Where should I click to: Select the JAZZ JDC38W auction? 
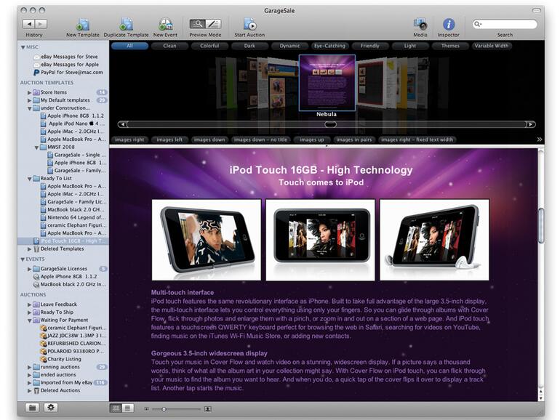73,336
